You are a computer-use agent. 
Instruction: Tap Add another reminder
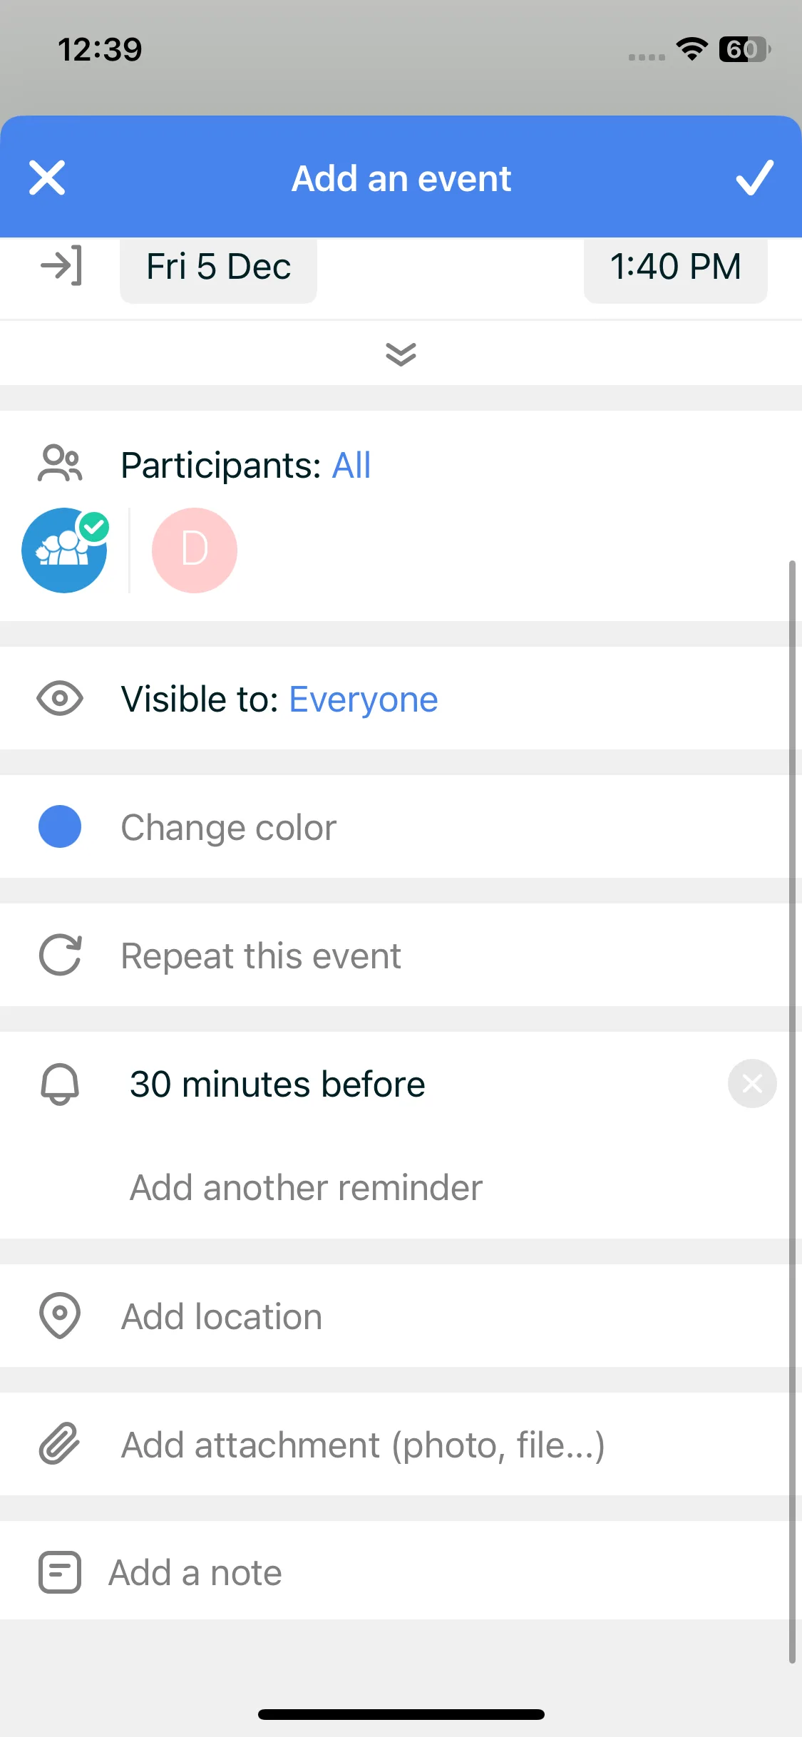click(306, 1188)
